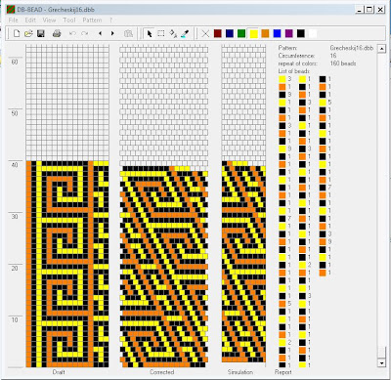
Task: Click the scrollbar up arrow
Action: tap(381, 49)
